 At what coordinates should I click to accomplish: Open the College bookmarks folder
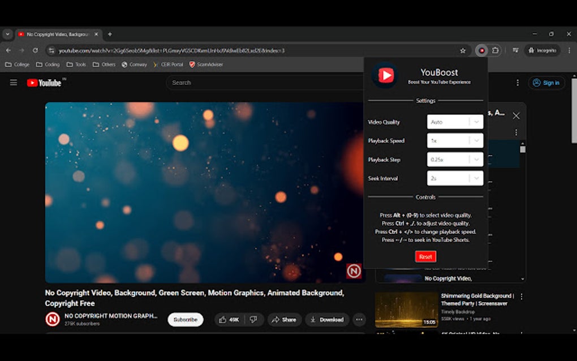18,65
